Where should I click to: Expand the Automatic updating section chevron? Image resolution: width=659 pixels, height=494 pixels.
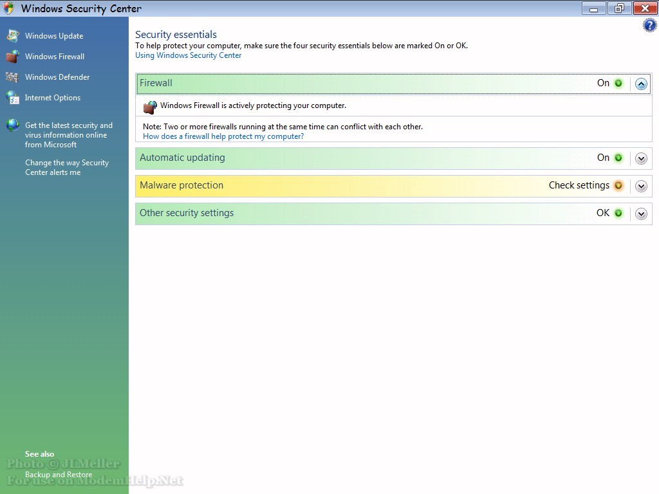(x=641, y=159)
